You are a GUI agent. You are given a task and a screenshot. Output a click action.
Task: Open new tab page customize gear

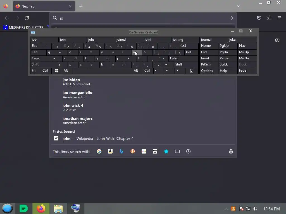(277, 40)
